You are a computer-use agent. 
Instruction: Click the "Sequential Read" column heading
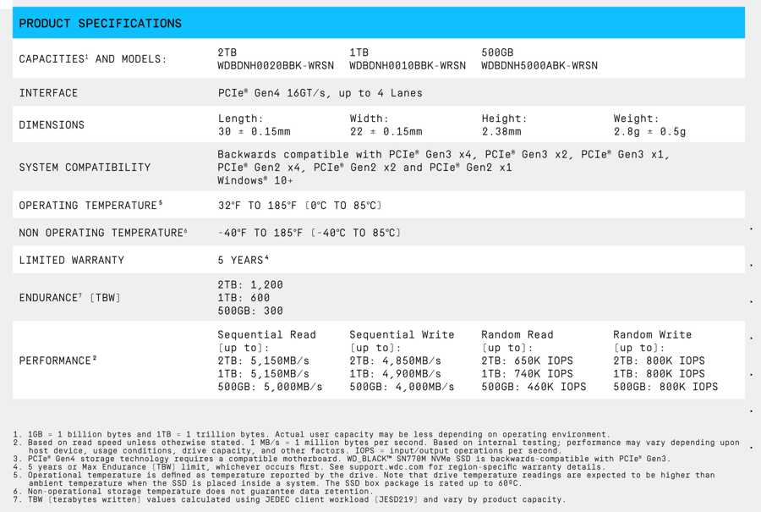pos(266,334)
